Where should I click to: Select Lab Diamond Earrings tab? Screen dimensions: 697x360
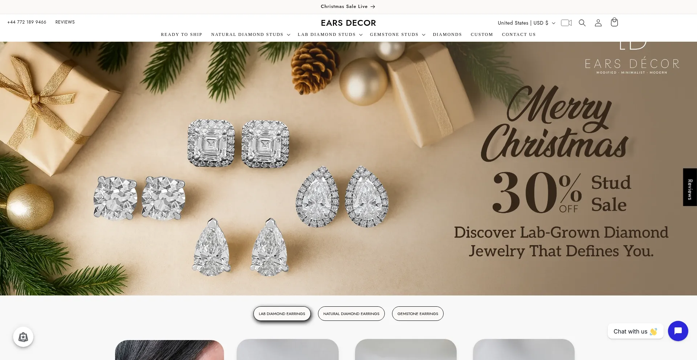pos(282,314)
